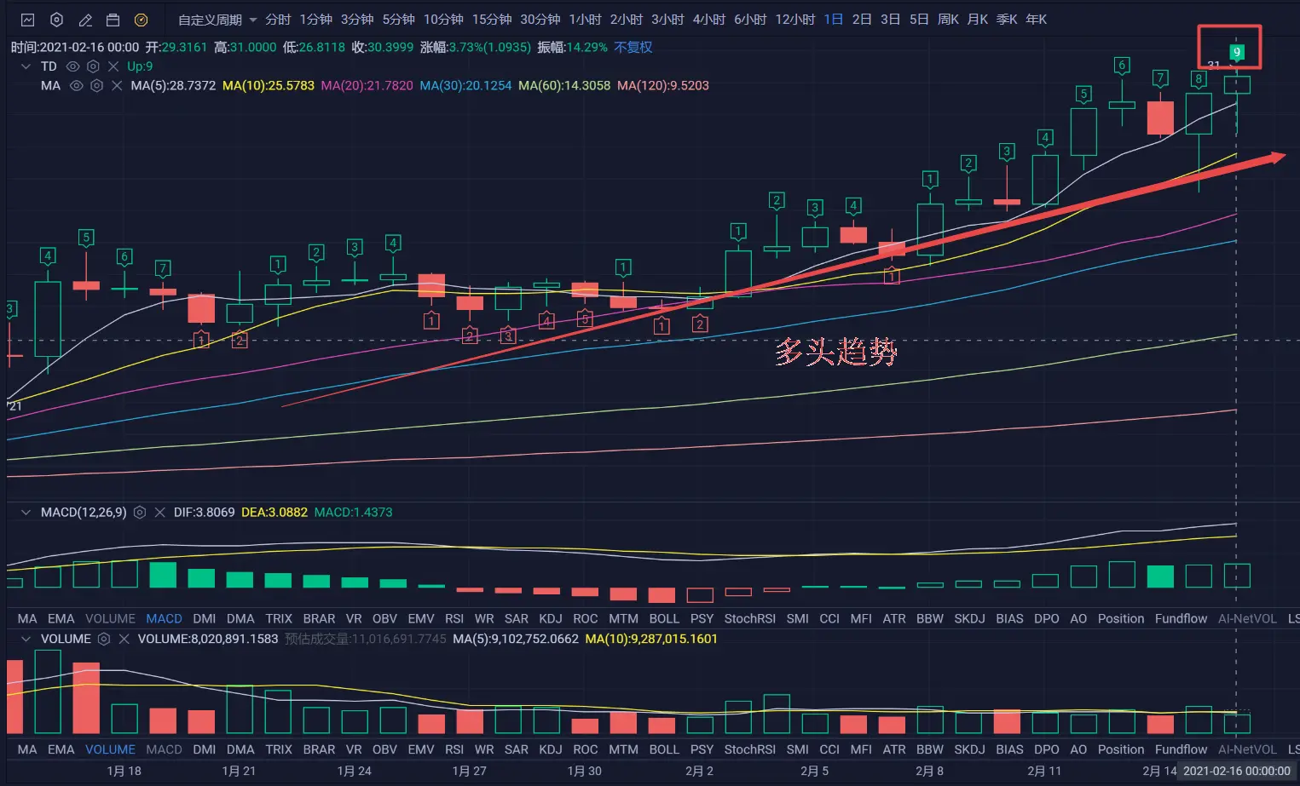Click the blue MA(30):20.1254 legend value

pyautogui.click(x=465, y=86)
